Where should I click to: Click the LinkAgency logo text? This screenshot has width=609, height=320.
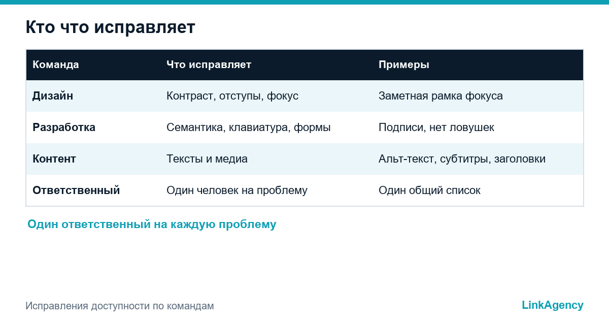pos(553,305)
